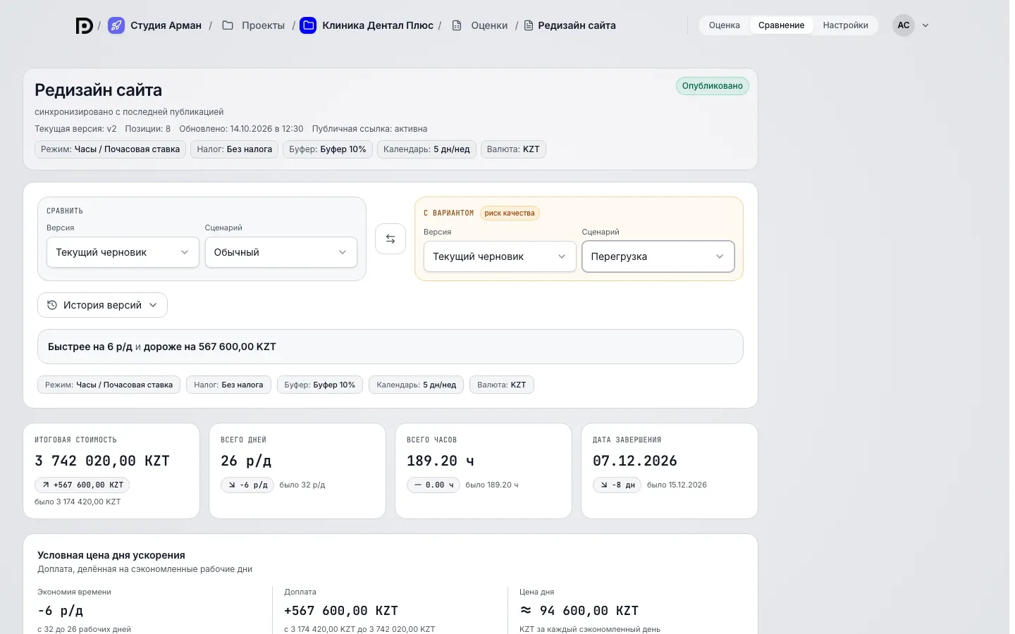
Task: Expand История версий button
Action: [x=102, y=305]
